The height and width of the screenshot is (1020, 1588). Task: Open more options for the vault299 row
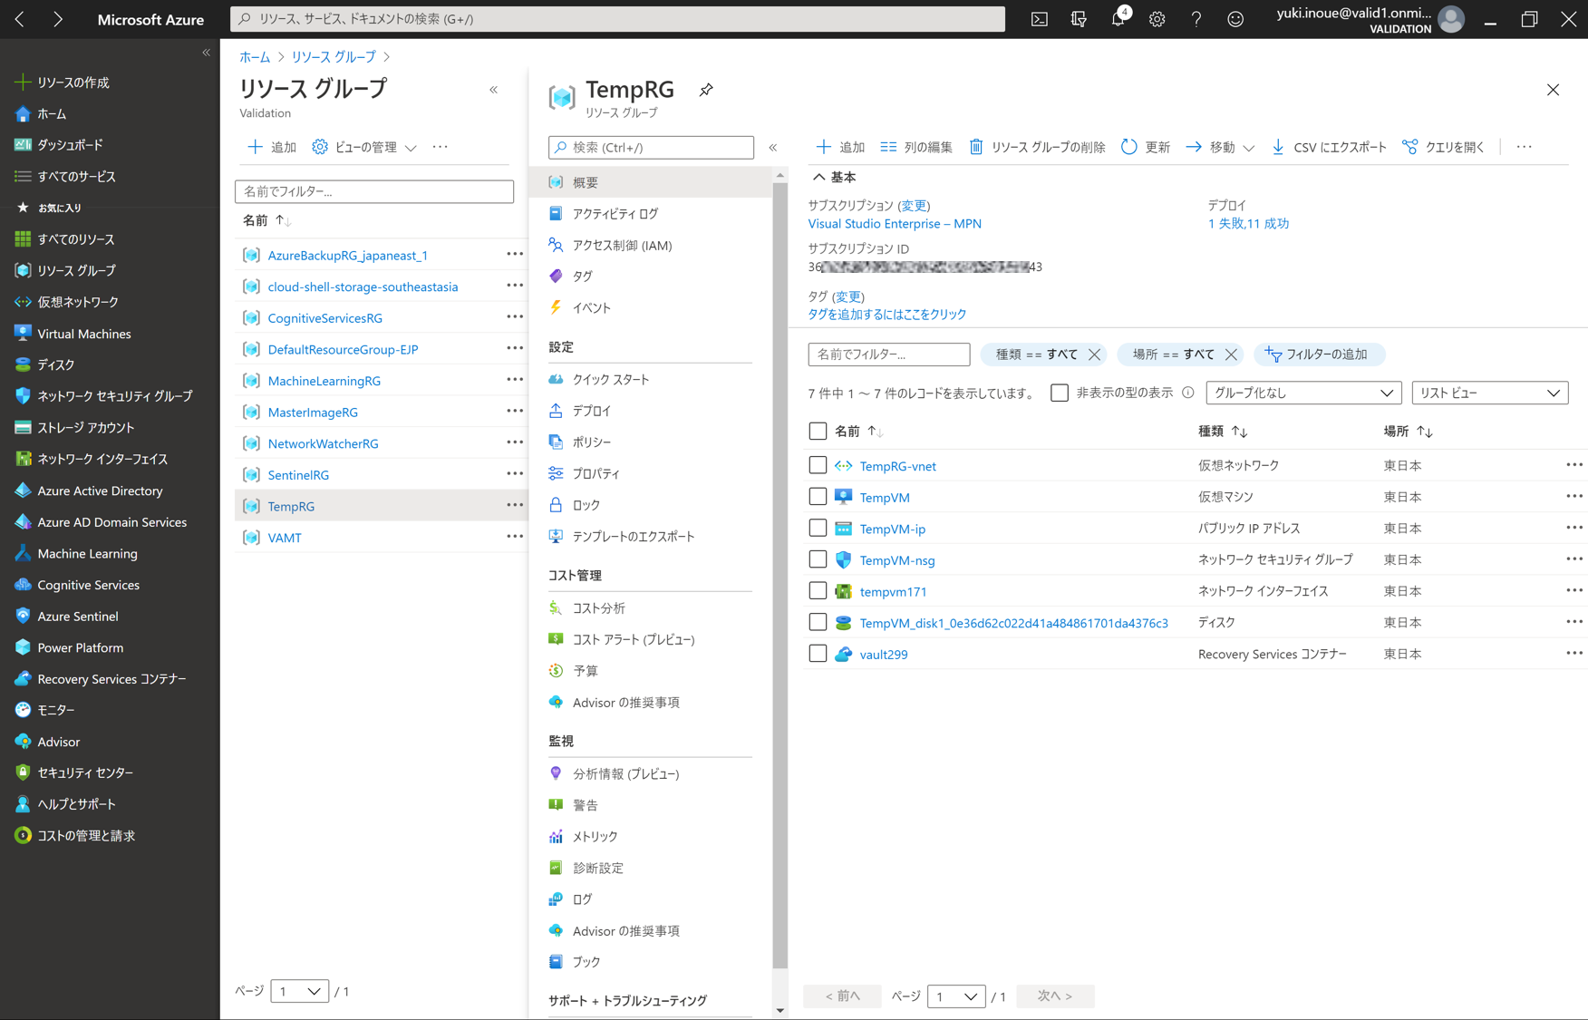click(1574, 654)
